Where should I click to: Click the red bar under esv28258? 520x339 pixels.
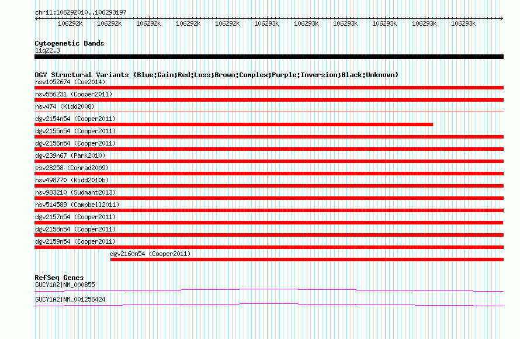(x=269, y=174)
